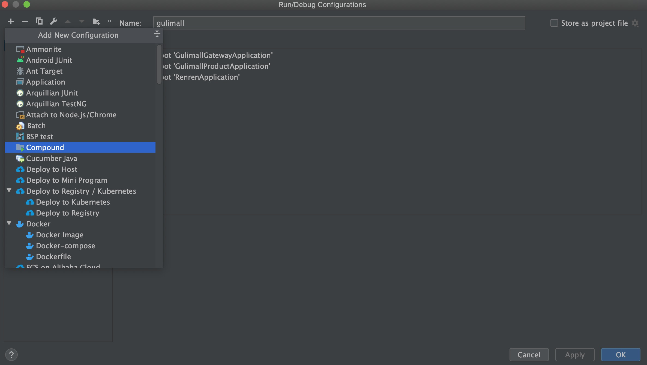Collapse the Docker configurations group
The width and height of the screenshot is (647, 365).
click(x=9, y=223)
